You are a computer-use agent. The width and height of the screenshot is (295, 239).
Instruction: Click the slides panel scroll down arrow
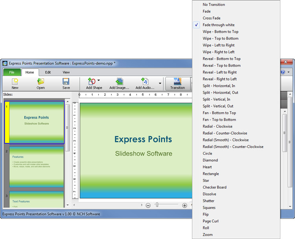pos(68,205)
